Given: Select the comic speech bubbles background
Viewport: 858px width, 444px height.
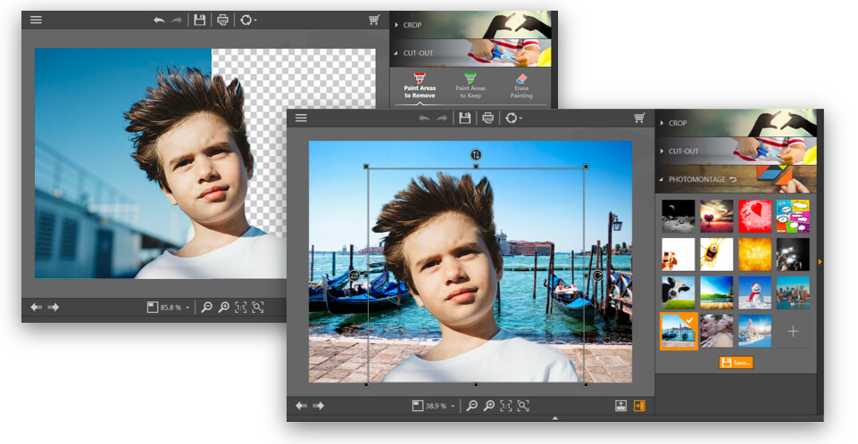Looking at the screenshot, I should (793, 216).
